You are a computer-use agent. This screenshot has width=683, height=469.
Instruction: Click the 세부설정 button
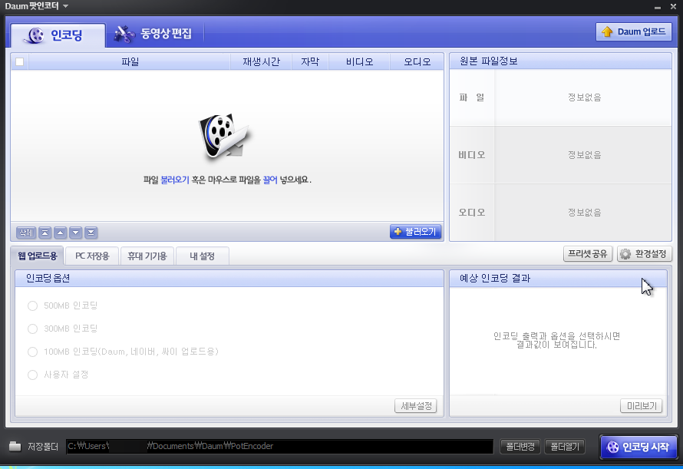click(x=415, y=406)
